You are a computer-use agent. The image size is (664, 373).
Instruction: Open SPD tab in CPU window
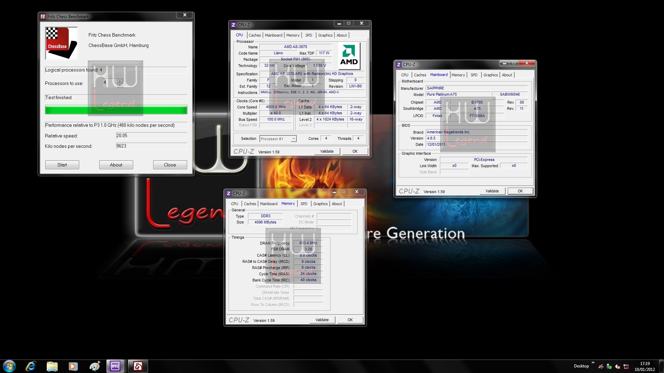pyautogui.click(x=309, y=35)
